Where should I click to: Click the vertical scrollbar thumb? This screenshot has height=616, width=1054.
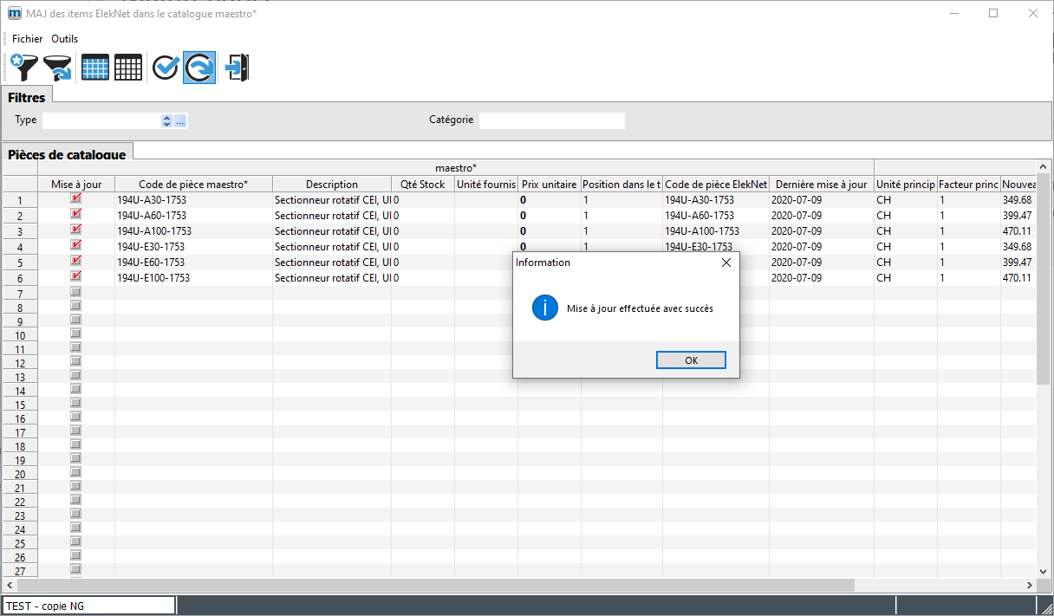click(1044, 277)
